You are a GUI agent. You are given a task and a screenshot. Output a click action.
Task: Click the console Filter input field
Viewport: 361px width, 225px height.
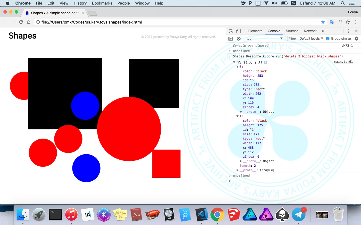coord(292,39)
